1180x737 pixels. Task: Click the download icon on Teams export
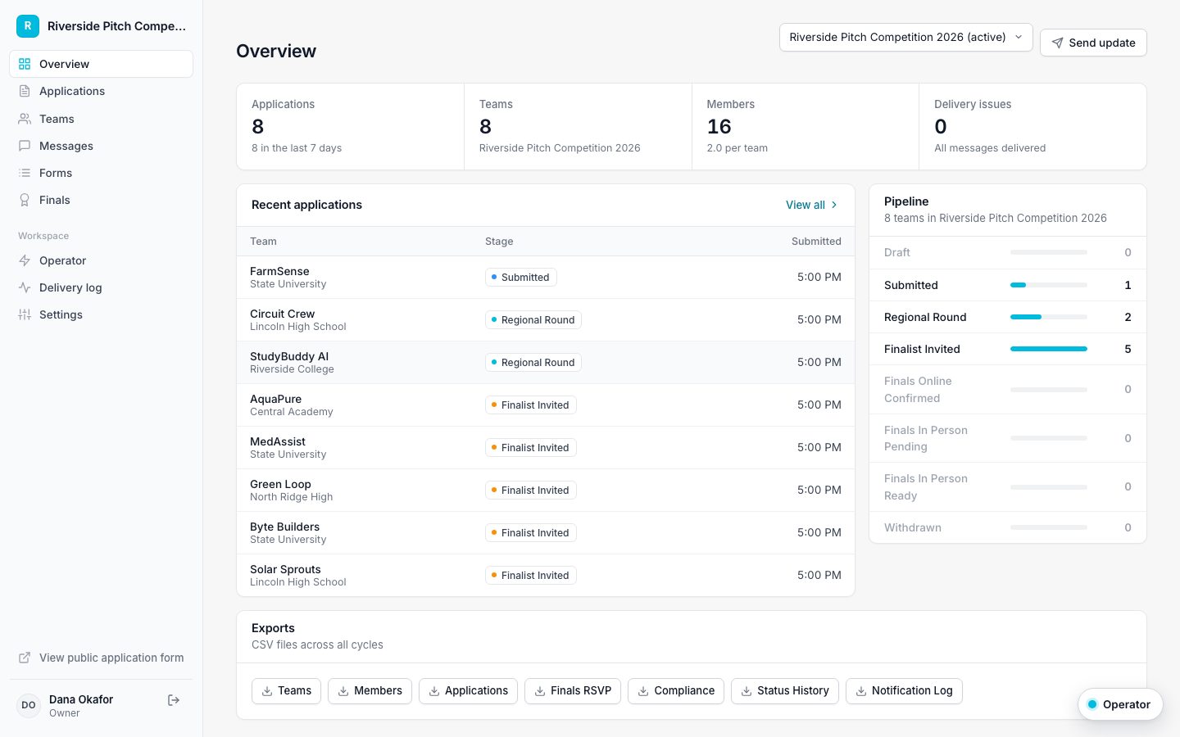(x=267, y=691)
